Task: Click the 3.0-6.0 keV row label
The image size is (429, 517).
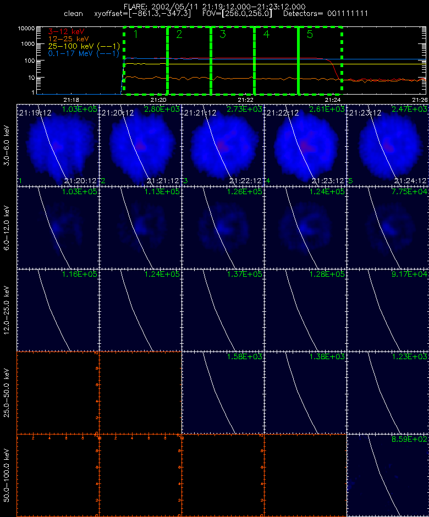Action: (x=7, y=145)
